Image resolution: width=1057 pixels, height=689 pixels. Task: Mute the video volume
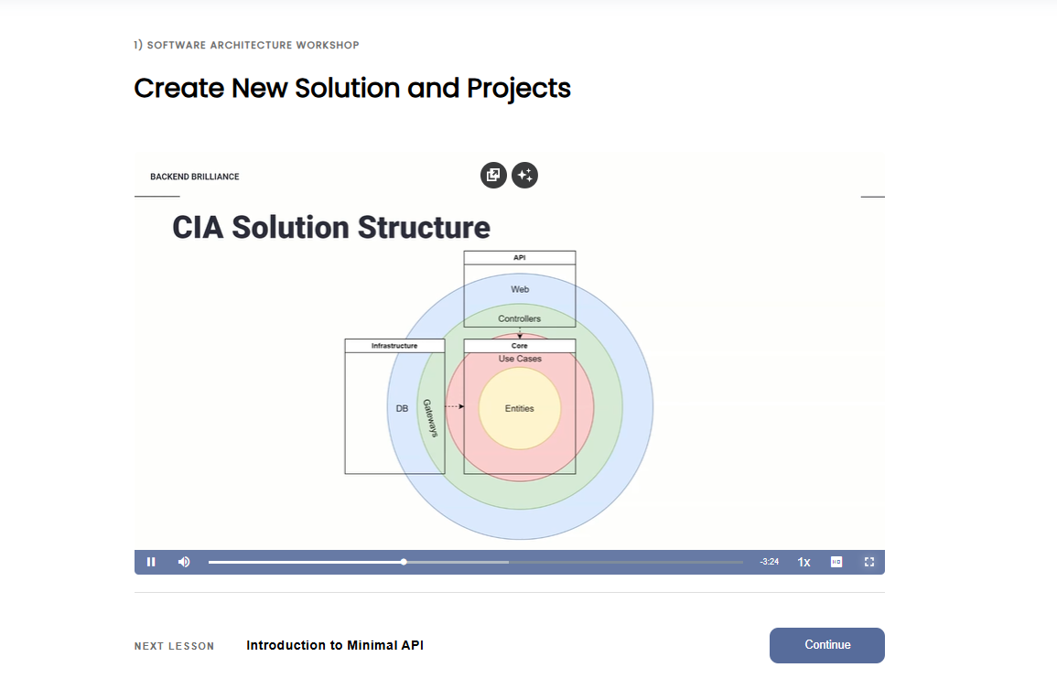coord(184,562)
